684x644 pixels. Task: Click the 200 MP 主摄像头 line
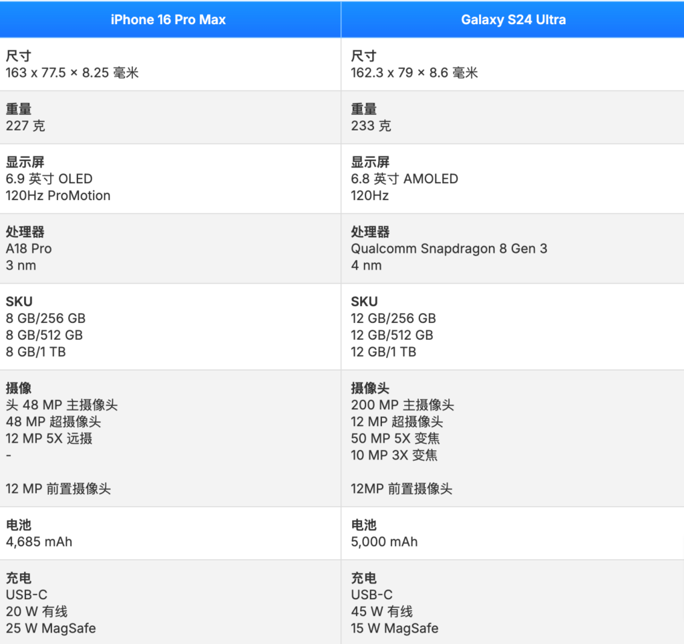click(402, 405)
